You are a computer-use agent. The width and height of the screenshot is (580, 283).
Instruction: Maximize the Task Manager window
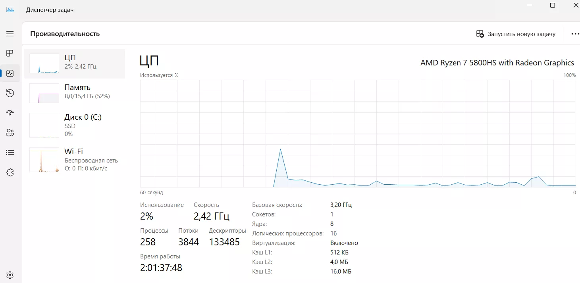click(x=553, y=6)
